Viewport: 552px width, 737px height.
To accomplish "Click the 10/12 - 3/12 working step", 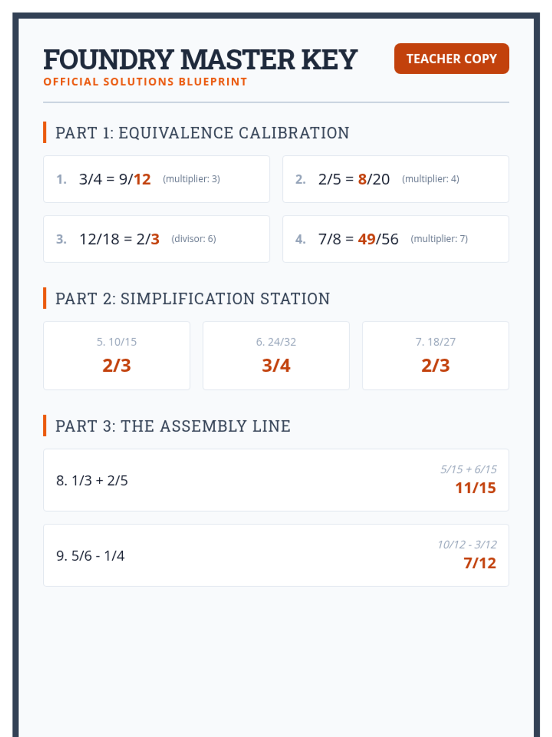I will (x=467, y=544).
